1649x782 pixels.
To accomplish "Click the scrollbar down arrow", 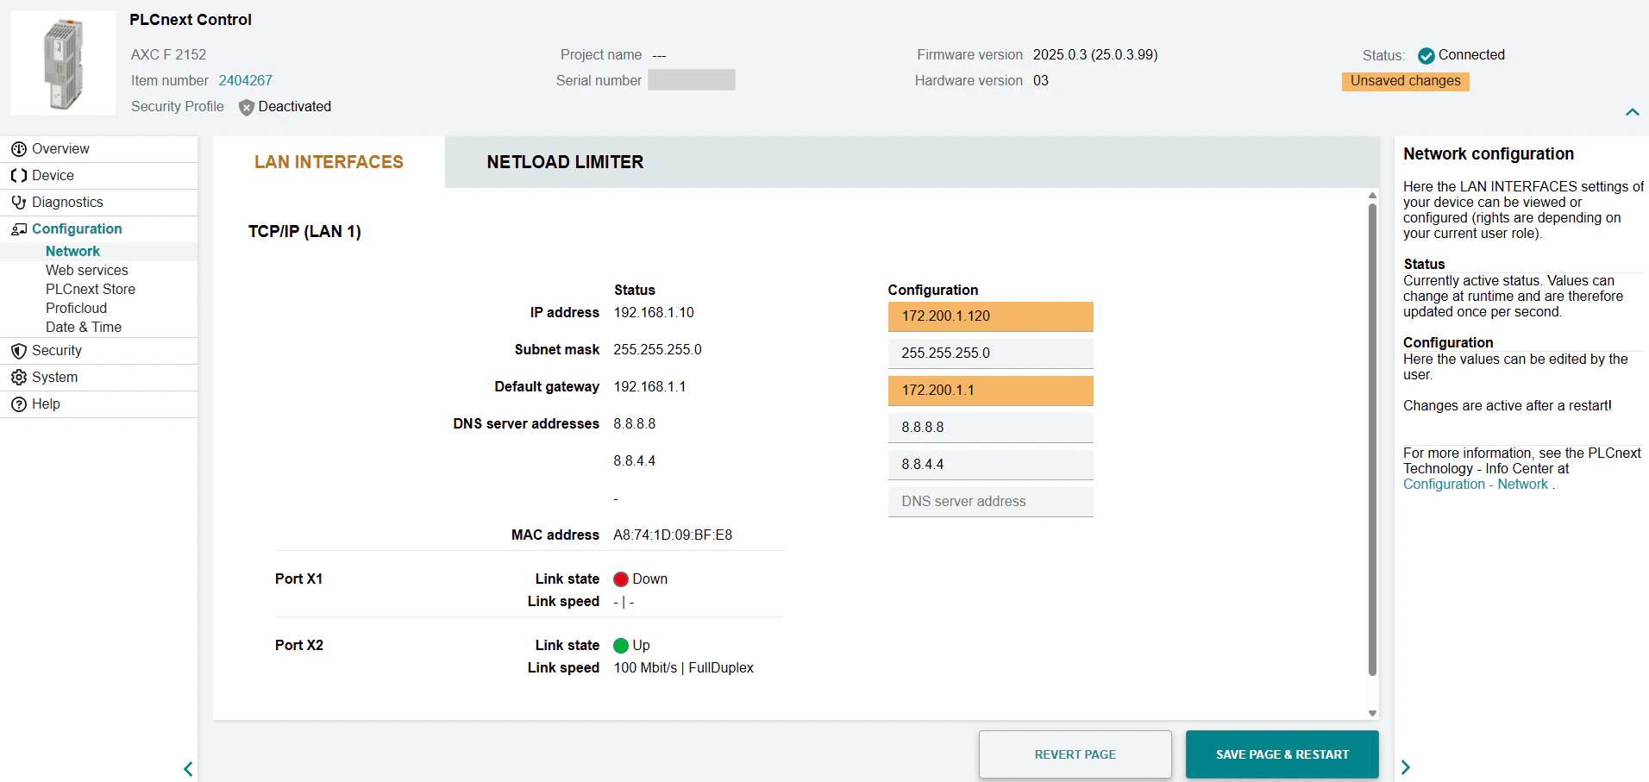I will [1372, 713].
